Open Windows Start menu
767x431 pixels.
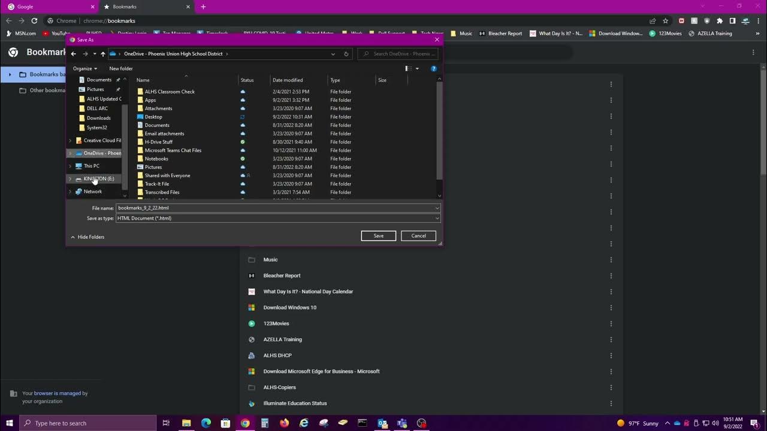point(9,423)
